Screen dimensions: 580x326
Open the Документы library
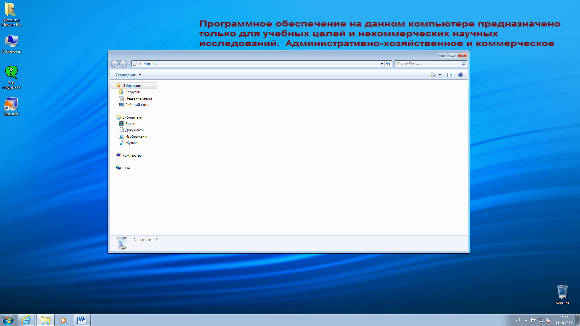point(135,130)
